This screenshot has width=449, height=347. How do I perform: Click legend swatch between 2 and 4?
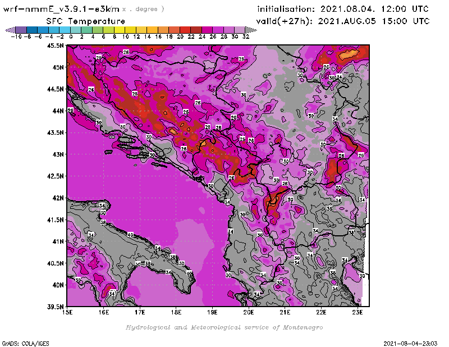point(86,30)
